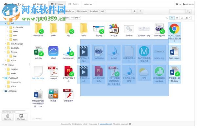Click the localhost breadcrumb segment
This screenshot has width=205, height=129.
(x=94, y=11)
